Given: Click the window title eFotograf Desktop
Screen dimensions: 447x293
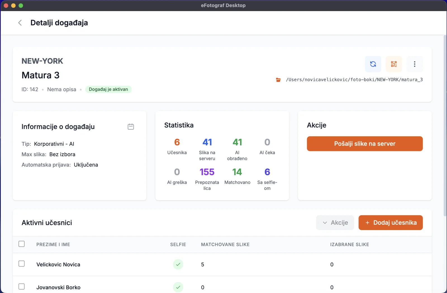Looking at the screenshot, I should [223, 5].
